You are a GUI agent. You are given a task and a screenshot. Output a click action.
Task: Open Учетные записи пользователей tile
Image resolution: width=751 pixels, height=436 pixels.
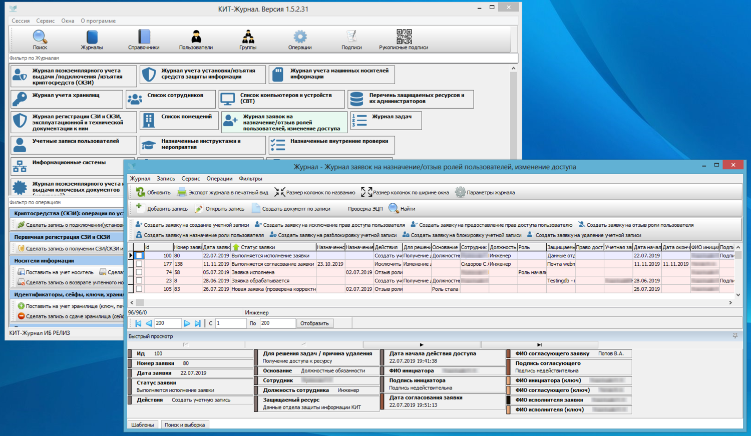click(74, 145)
